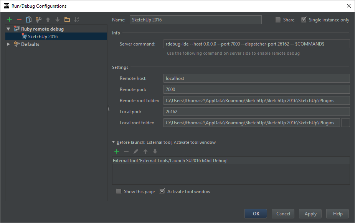Browse for the local root folder
Screen dimensions: 355x223
pos(345,123)
